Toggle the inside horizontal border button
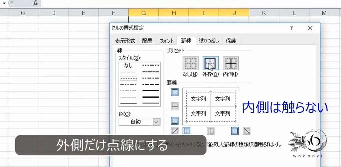 click(175, 106)
